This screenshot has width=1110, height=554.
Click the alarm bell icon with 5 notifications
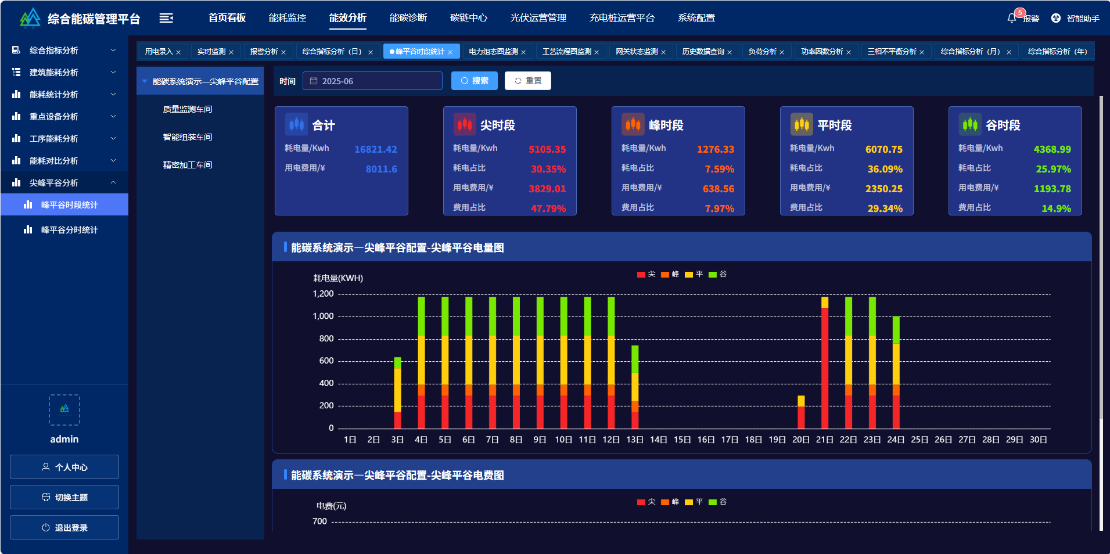coord(1011,18)
